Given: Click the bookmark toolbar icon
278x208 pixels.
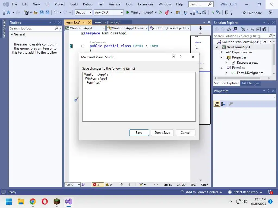Looking at the screenshot, I should tap(227, 12).
